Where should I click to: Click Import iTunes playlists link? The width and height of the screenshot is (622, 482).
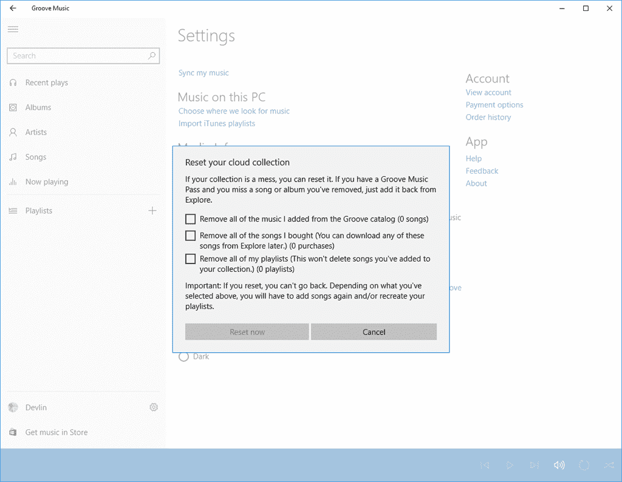[217, 123]
